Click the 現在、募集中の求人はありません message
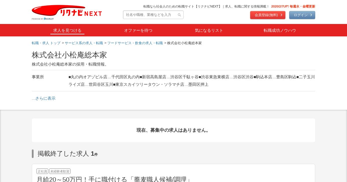The width and height of the screenshot is (347, 182). (x=173, y=130)
